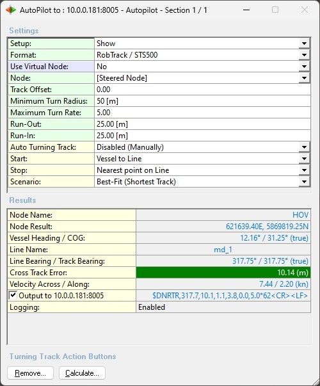Toggle the Output to 10.0.0.181:8005 checkbox
This screenshot has width=320, height=386.
pyautogui.click(x=13, y=295)
